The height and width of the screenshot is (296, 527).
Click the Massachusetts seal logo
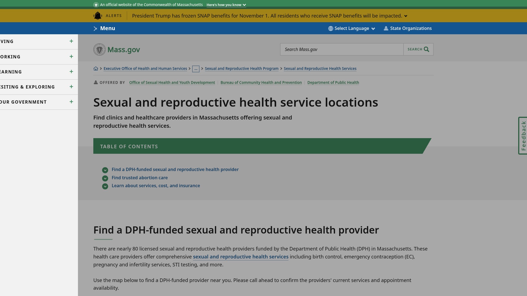tap(99, 50)
